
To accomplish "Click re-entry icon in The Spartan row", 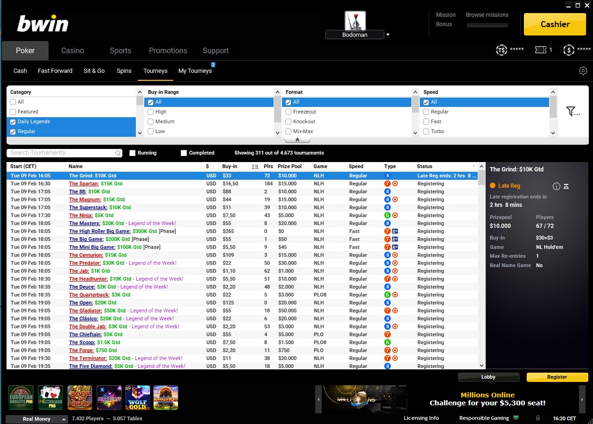I will coord(395,184).
